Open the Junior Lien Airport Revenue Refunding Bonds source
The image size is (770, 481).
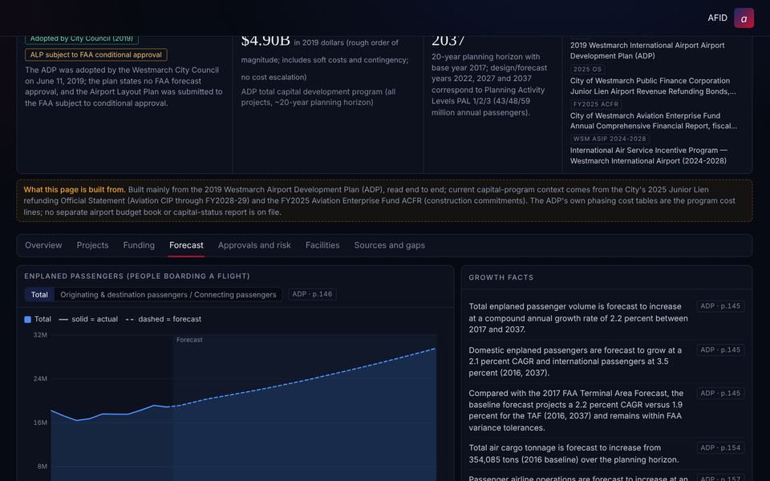pos(653,86)
